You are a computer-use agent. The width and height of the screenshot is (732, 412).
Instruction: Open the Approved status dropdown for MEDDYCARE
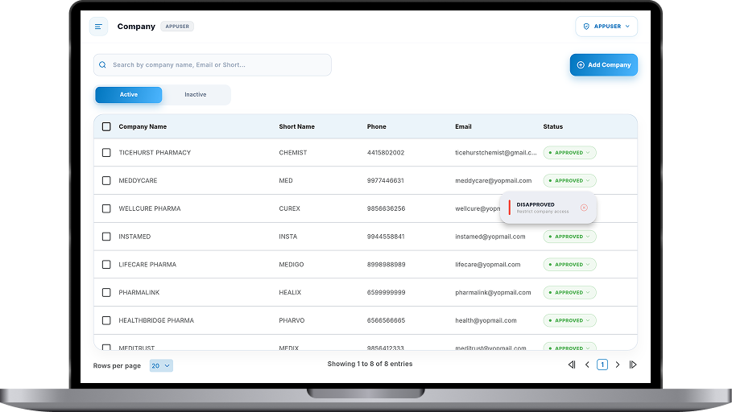(569, 181)
